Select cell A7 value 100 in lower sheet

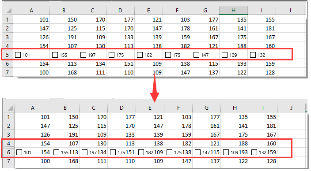click(x=33, y=161)
